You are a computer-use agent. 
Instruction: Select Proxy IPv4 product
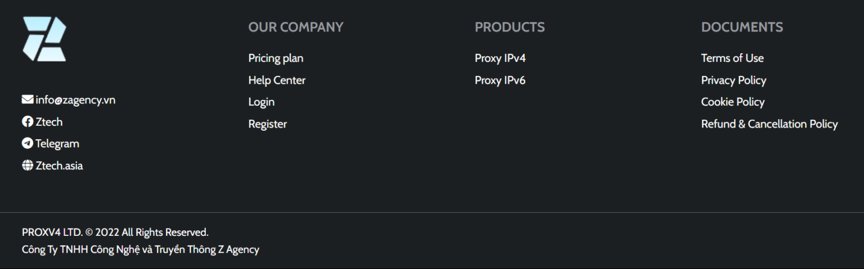click(x=500, y=58)
